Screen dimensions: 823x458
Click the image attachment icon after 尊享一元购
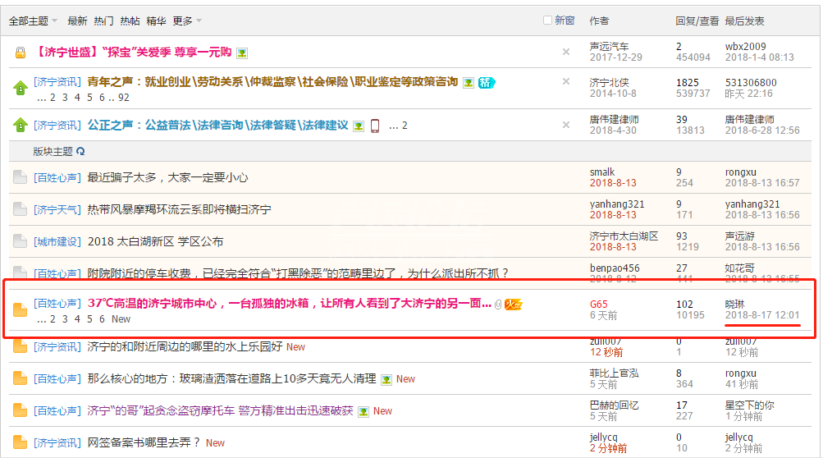click(242, 53)
